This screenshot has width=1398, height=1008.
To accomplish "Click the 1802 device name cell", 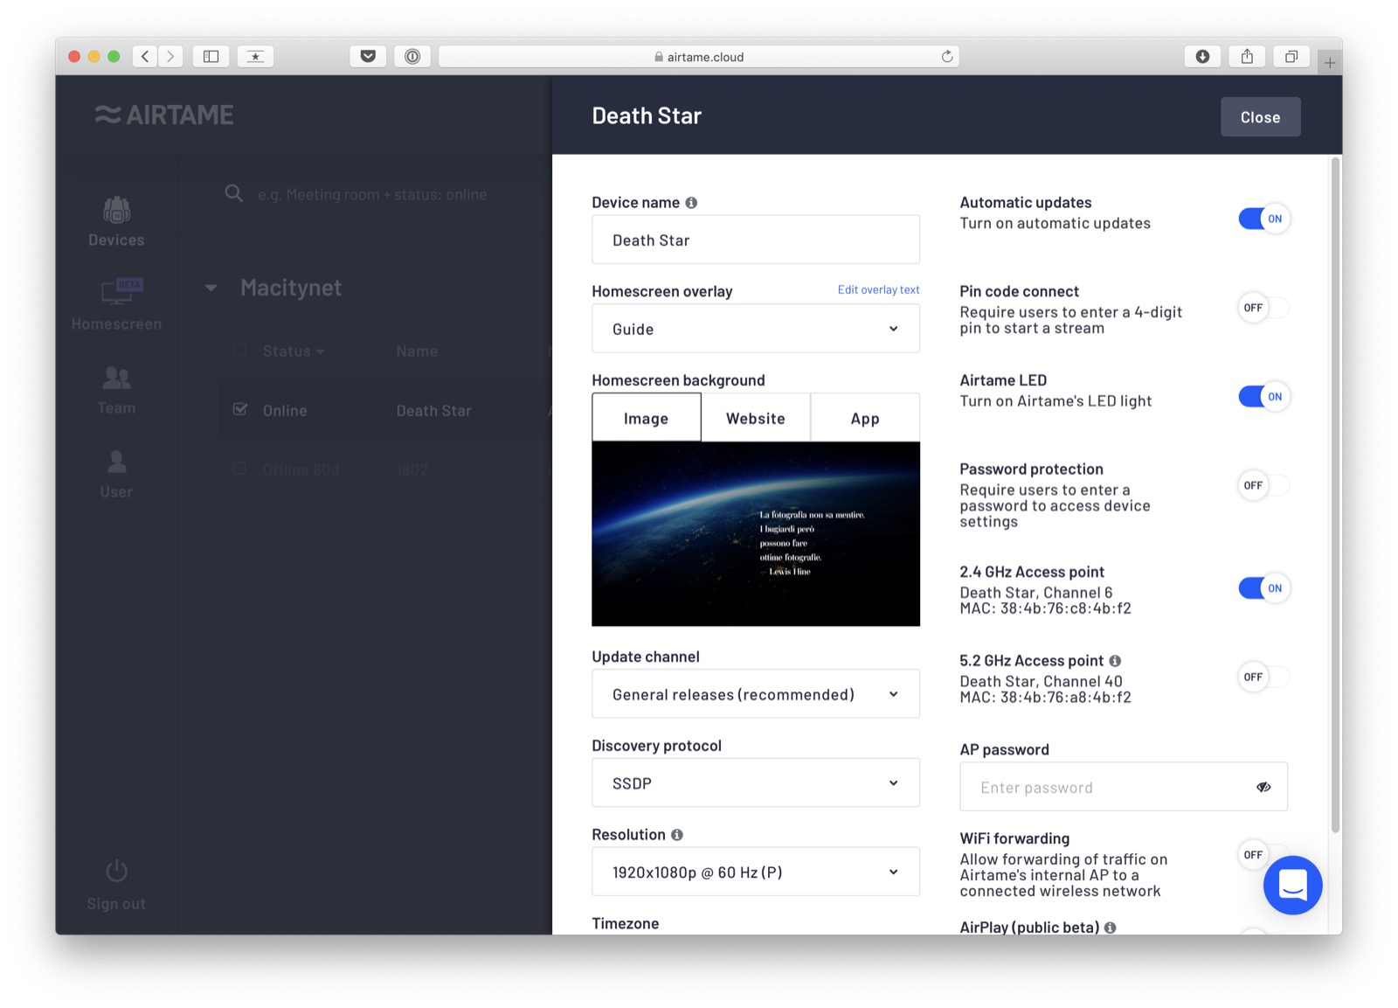I will click(x=412, y=469).
